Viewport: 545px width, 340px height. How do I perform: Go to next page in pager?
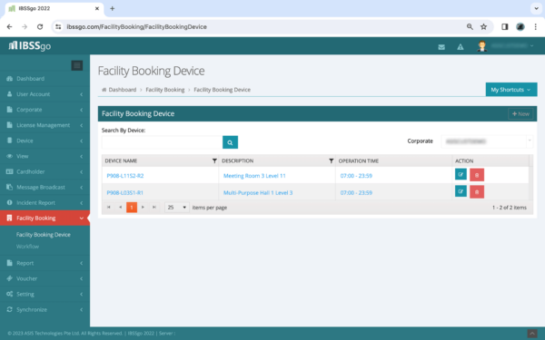(x=143, y=207)
